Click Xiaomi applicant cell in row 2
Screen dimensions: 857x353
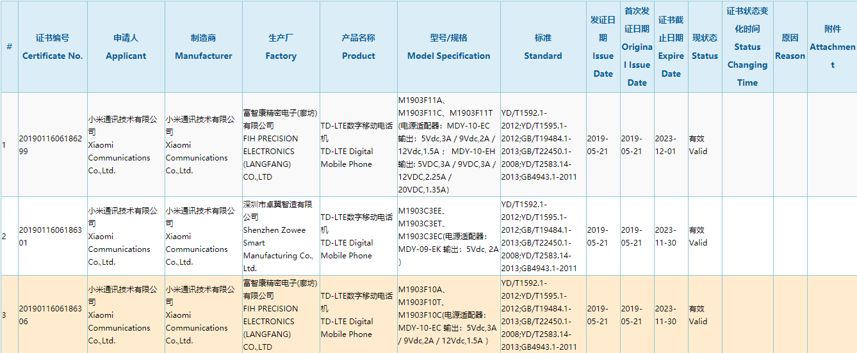click(126, 236)
